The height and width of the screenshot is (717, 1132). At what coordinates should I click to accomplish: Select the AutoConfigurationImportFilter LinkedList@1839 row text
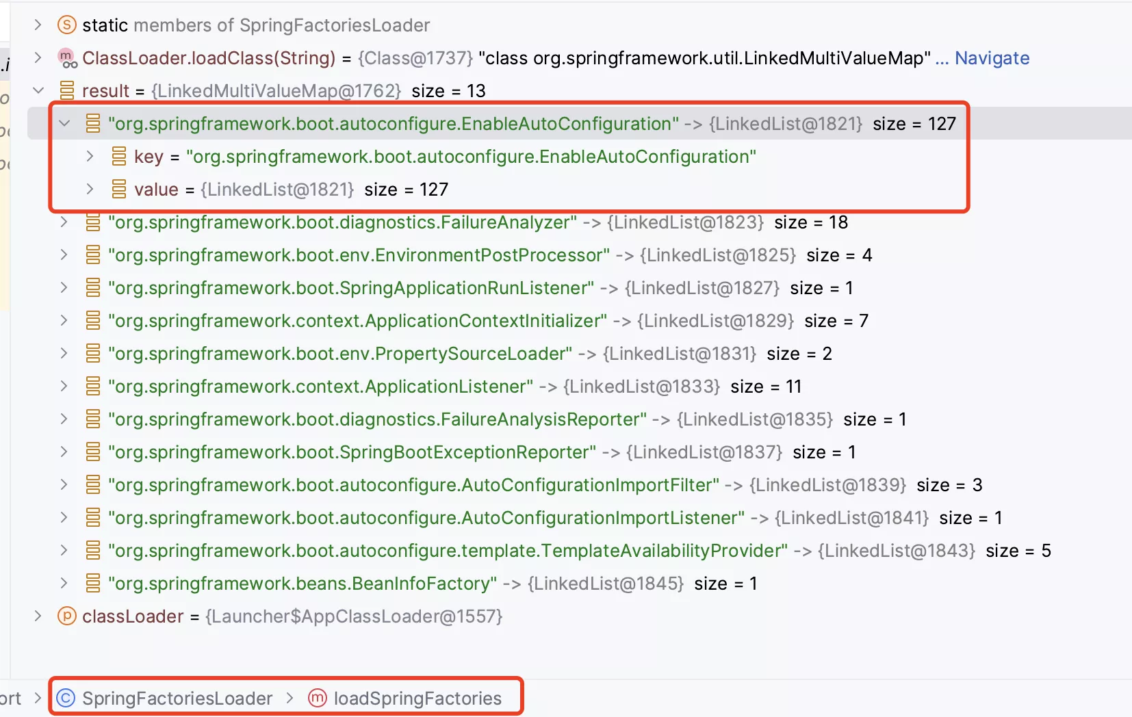[545, 485]
